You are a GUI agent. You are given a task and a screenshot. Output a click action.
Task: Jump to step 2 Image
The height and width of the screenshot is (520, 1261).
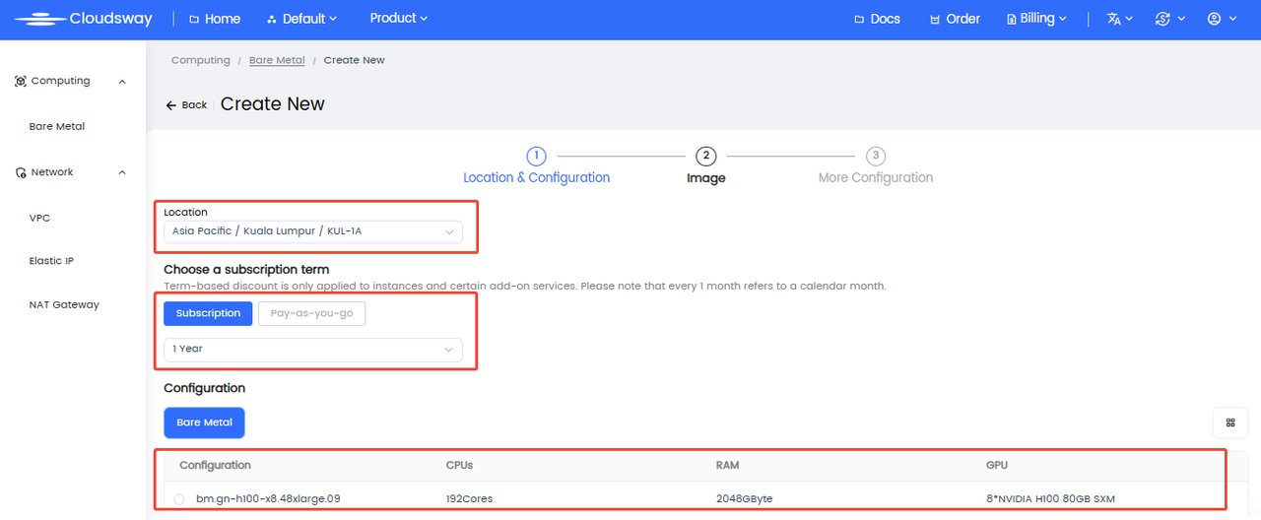(705, 157)
